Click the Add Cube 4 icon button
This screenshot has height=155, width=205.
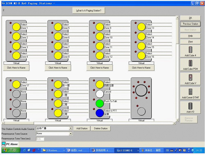coord(190,51)
